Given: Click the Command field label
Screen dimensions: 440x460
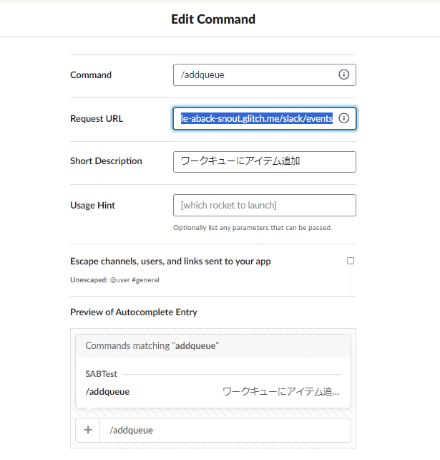Looking at the screenshot, I should click(91, 75).
